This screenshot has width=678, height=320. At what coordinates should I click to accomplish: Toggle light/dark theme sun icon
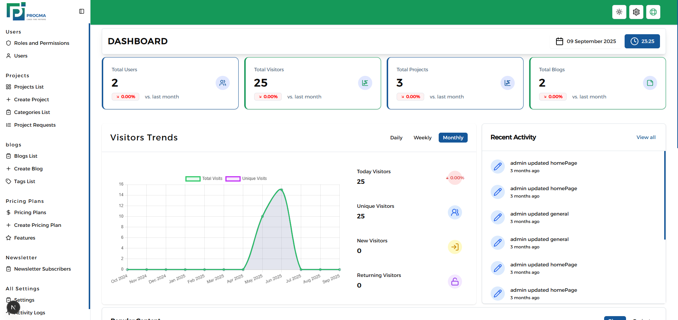619,12
